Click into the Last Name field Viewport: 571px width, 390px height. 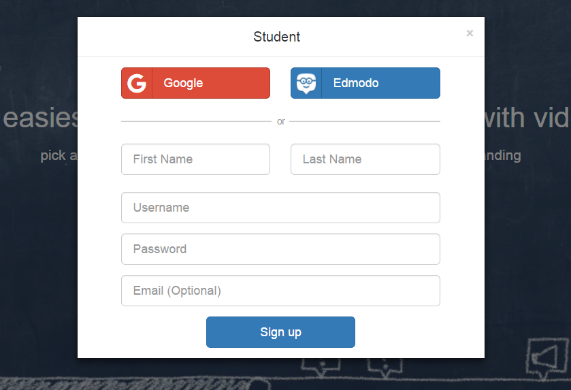click(365, 159)
